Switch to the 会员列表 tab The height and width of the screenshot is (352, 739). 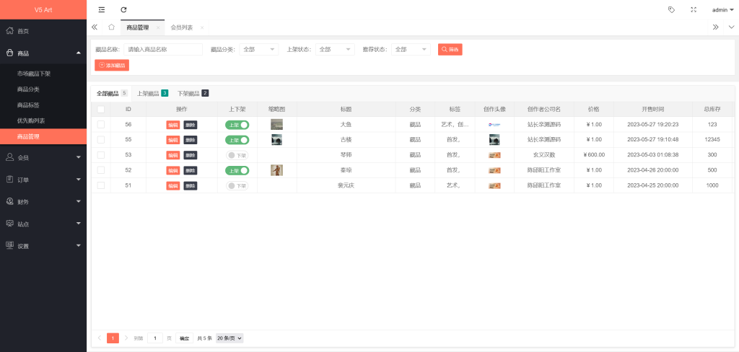click(x=181, y=28)
